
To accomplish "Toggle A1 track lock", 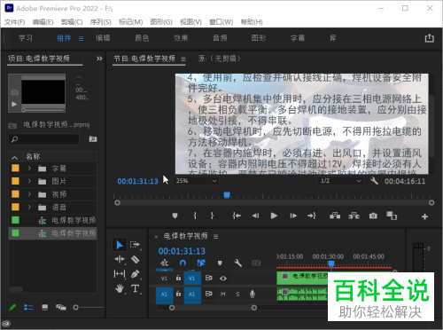I will pyautogui.click(x=178, y=294).
